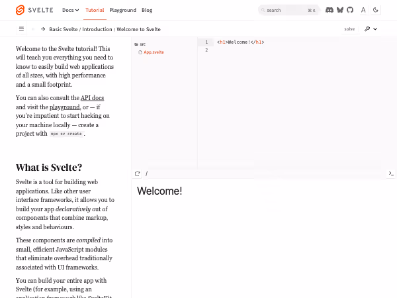Viewport: 397px width, 298px height.
Task: Focus the search field
Action: 288,10
